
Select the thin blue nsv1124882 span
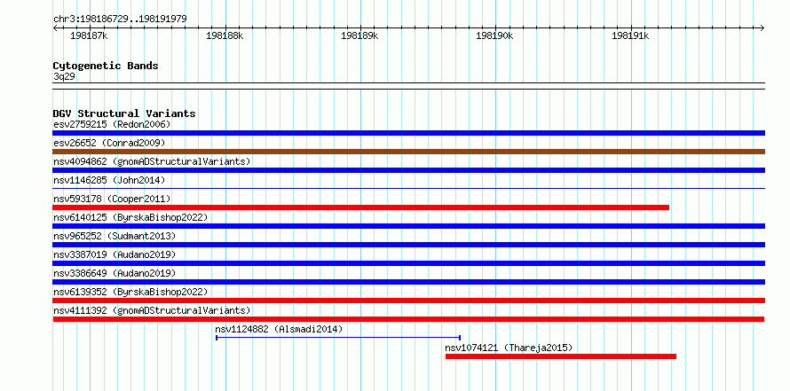[x=338, y=338]
